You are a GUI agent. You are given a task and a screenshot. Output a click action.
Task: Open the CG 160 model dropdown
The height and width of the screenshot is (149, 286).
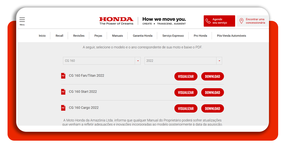(x=102, y=61)
